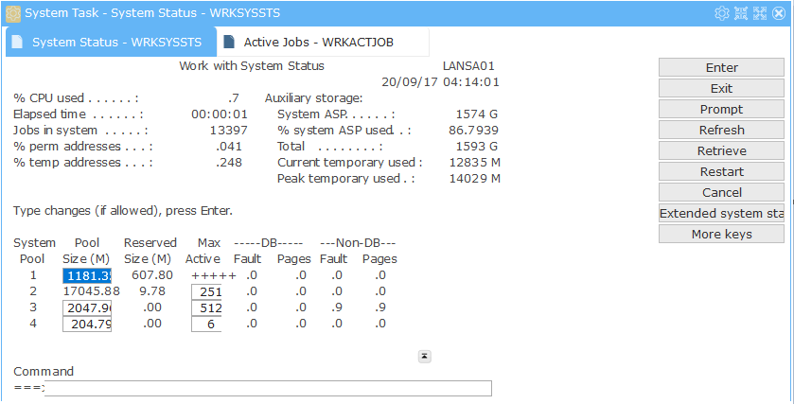Click the System Status tab document icon
This screenshot has width=794, height=404.
(17, 43)
